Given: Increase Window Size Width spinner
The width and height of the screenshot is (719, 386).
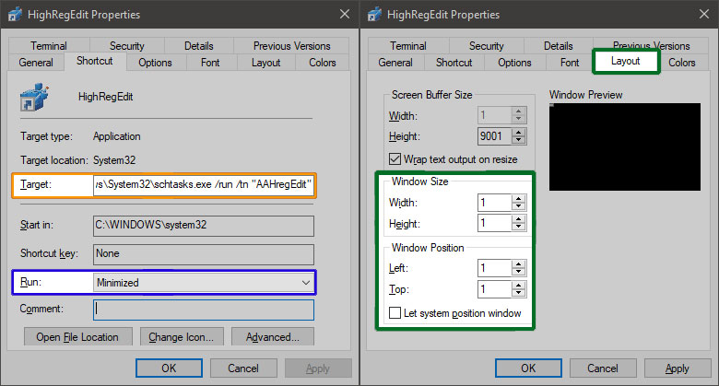Looking at the screenshot, I should coord(519,198).
